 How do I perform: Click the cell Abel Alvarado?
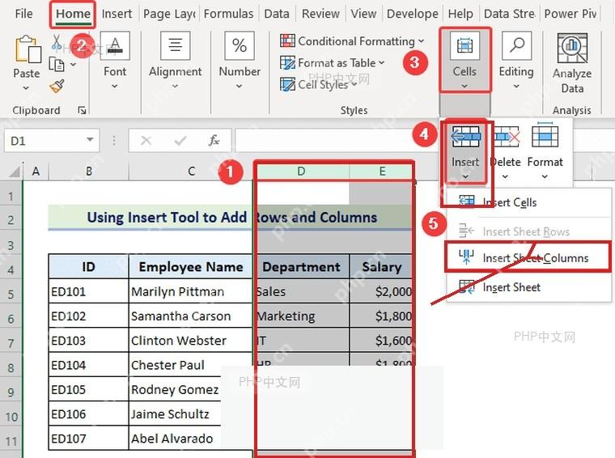(x=175, y=439)
